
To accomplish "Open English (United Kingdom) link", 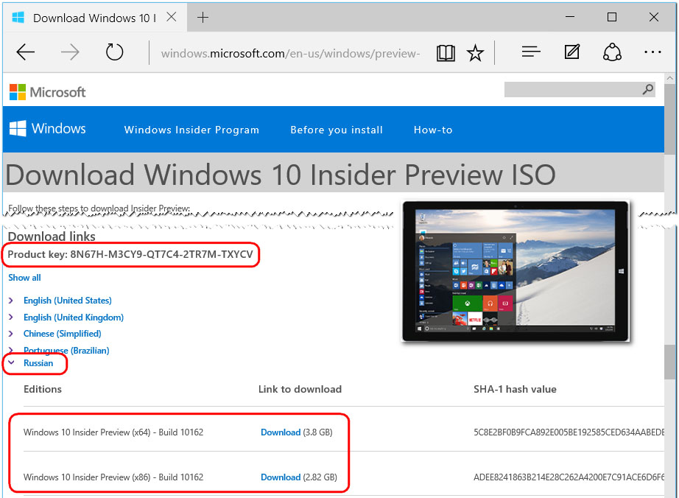I will click(x=74, y=318).
